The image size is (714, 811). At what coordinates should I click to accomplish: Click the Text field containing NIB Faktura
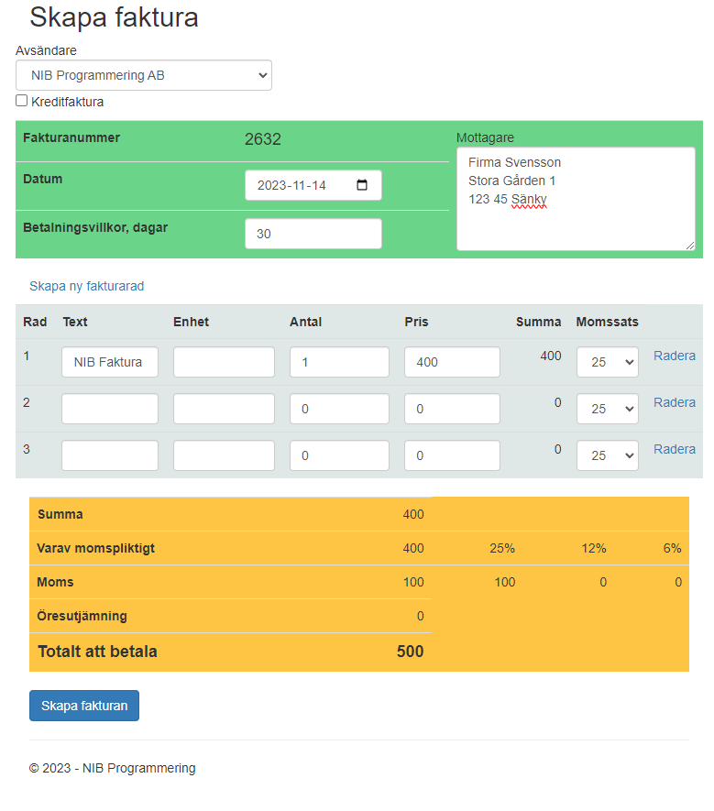click(x=109, y=362)
